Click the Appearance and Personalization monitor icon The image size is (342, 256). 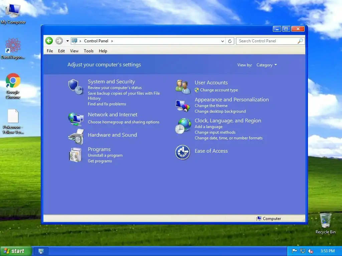point(183,106)
